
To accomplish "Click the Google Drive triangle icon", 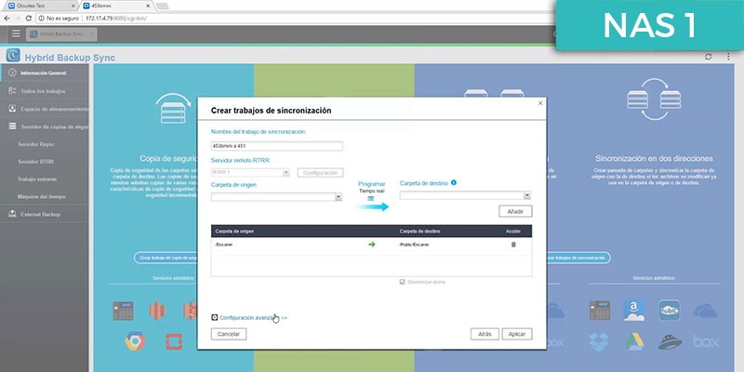I will tap(634, 341).
